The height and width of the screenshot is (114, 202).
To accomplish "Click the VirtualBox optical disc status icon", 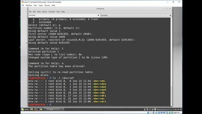I will [151, 112].
